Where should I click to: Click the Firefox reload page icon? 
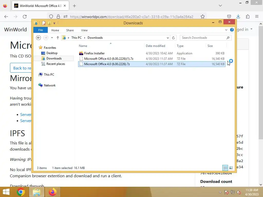(25, 17)
